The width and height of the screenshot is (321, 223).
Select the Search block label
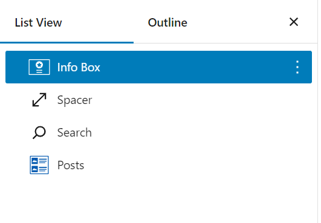point(74,132)
